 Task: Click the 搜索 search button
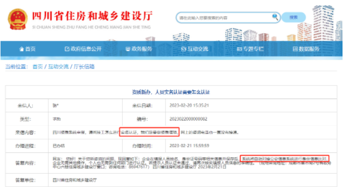(x=293, y=17)
